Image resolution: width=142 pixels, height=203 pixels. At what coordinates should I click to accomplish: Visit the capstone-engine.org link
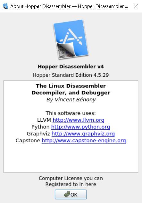pyautogui.click(x=84, y=141)
